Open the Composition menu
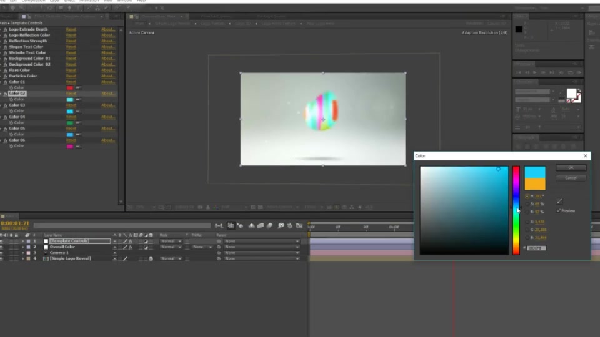 [x=34, y=1]
